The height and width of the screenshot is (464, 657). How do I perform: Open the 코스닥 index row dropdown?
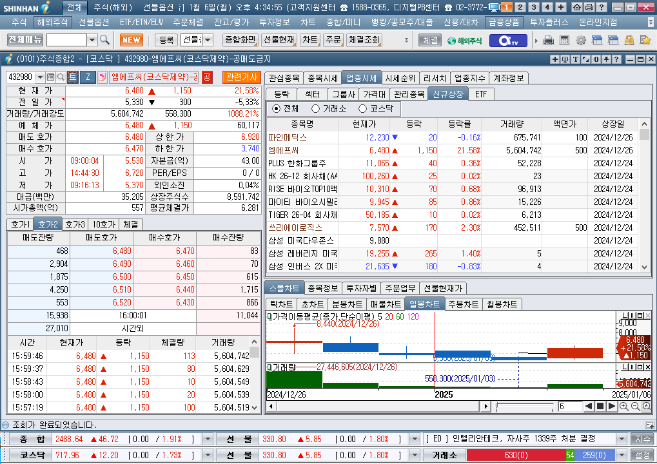pos(208,455)
